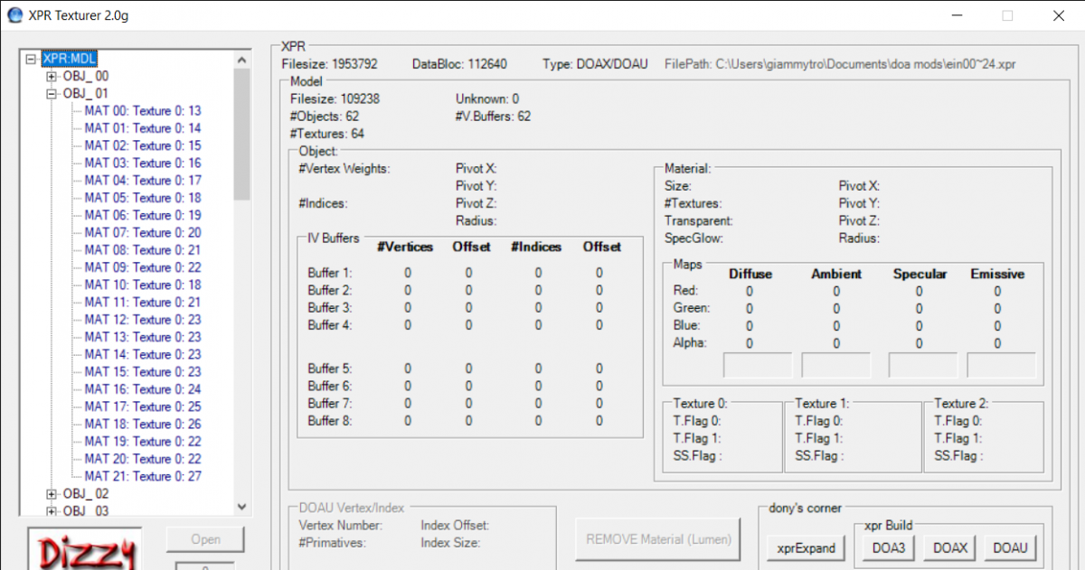Image resolution: width=1085 pixels, height=570 pixels.
Task: Click the Emissive color swatch box
Action: pos(1001,366)
